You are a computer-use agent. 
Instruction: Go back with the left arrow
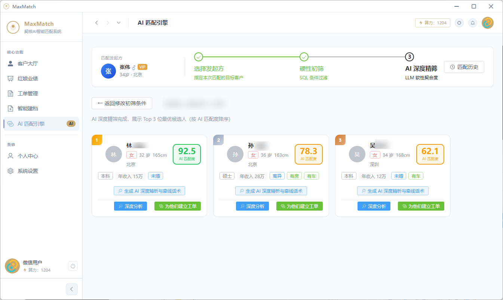point(96,23)
